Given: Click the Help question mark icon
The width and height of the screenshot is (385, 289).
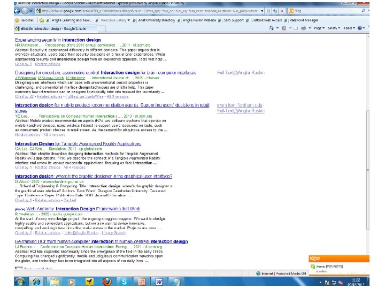Looking at the screenshot, I should [360, 28].
